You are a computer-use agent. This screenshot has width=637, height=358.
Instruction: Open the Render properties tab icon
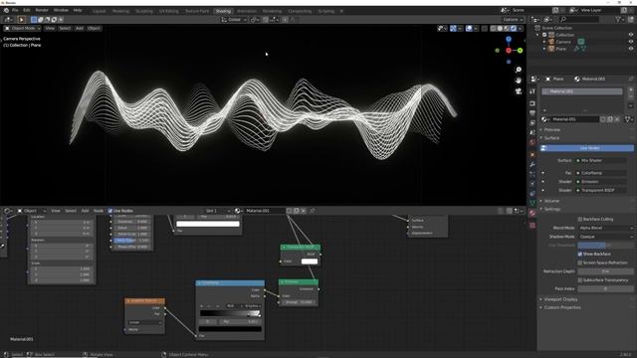tap(532, 103)
